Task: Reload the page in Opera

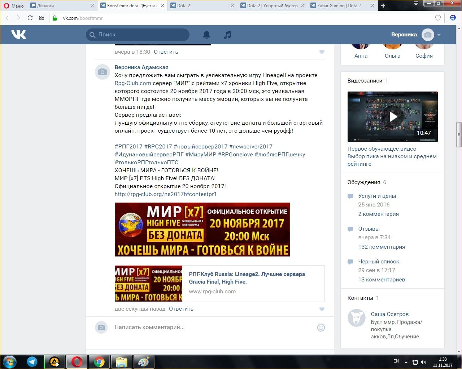Action: (x=30, y=18)
